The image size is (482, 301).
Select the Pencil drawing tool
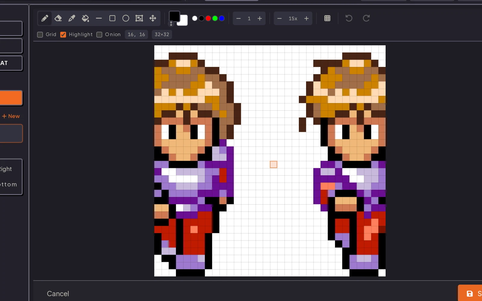[45, 18]
